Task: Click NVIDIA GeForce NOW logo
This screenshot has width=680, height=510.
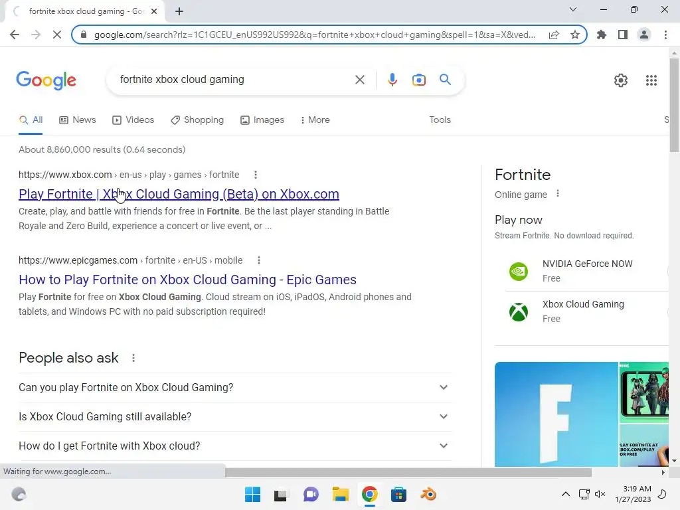Action: [x=518, y=272]
